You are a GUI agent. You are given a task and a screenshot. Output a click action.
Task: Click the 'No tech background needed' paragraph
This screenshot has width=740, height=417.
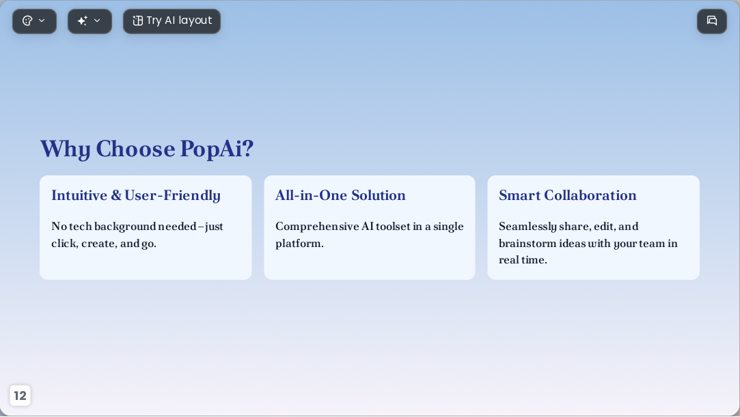coord(137,235)
